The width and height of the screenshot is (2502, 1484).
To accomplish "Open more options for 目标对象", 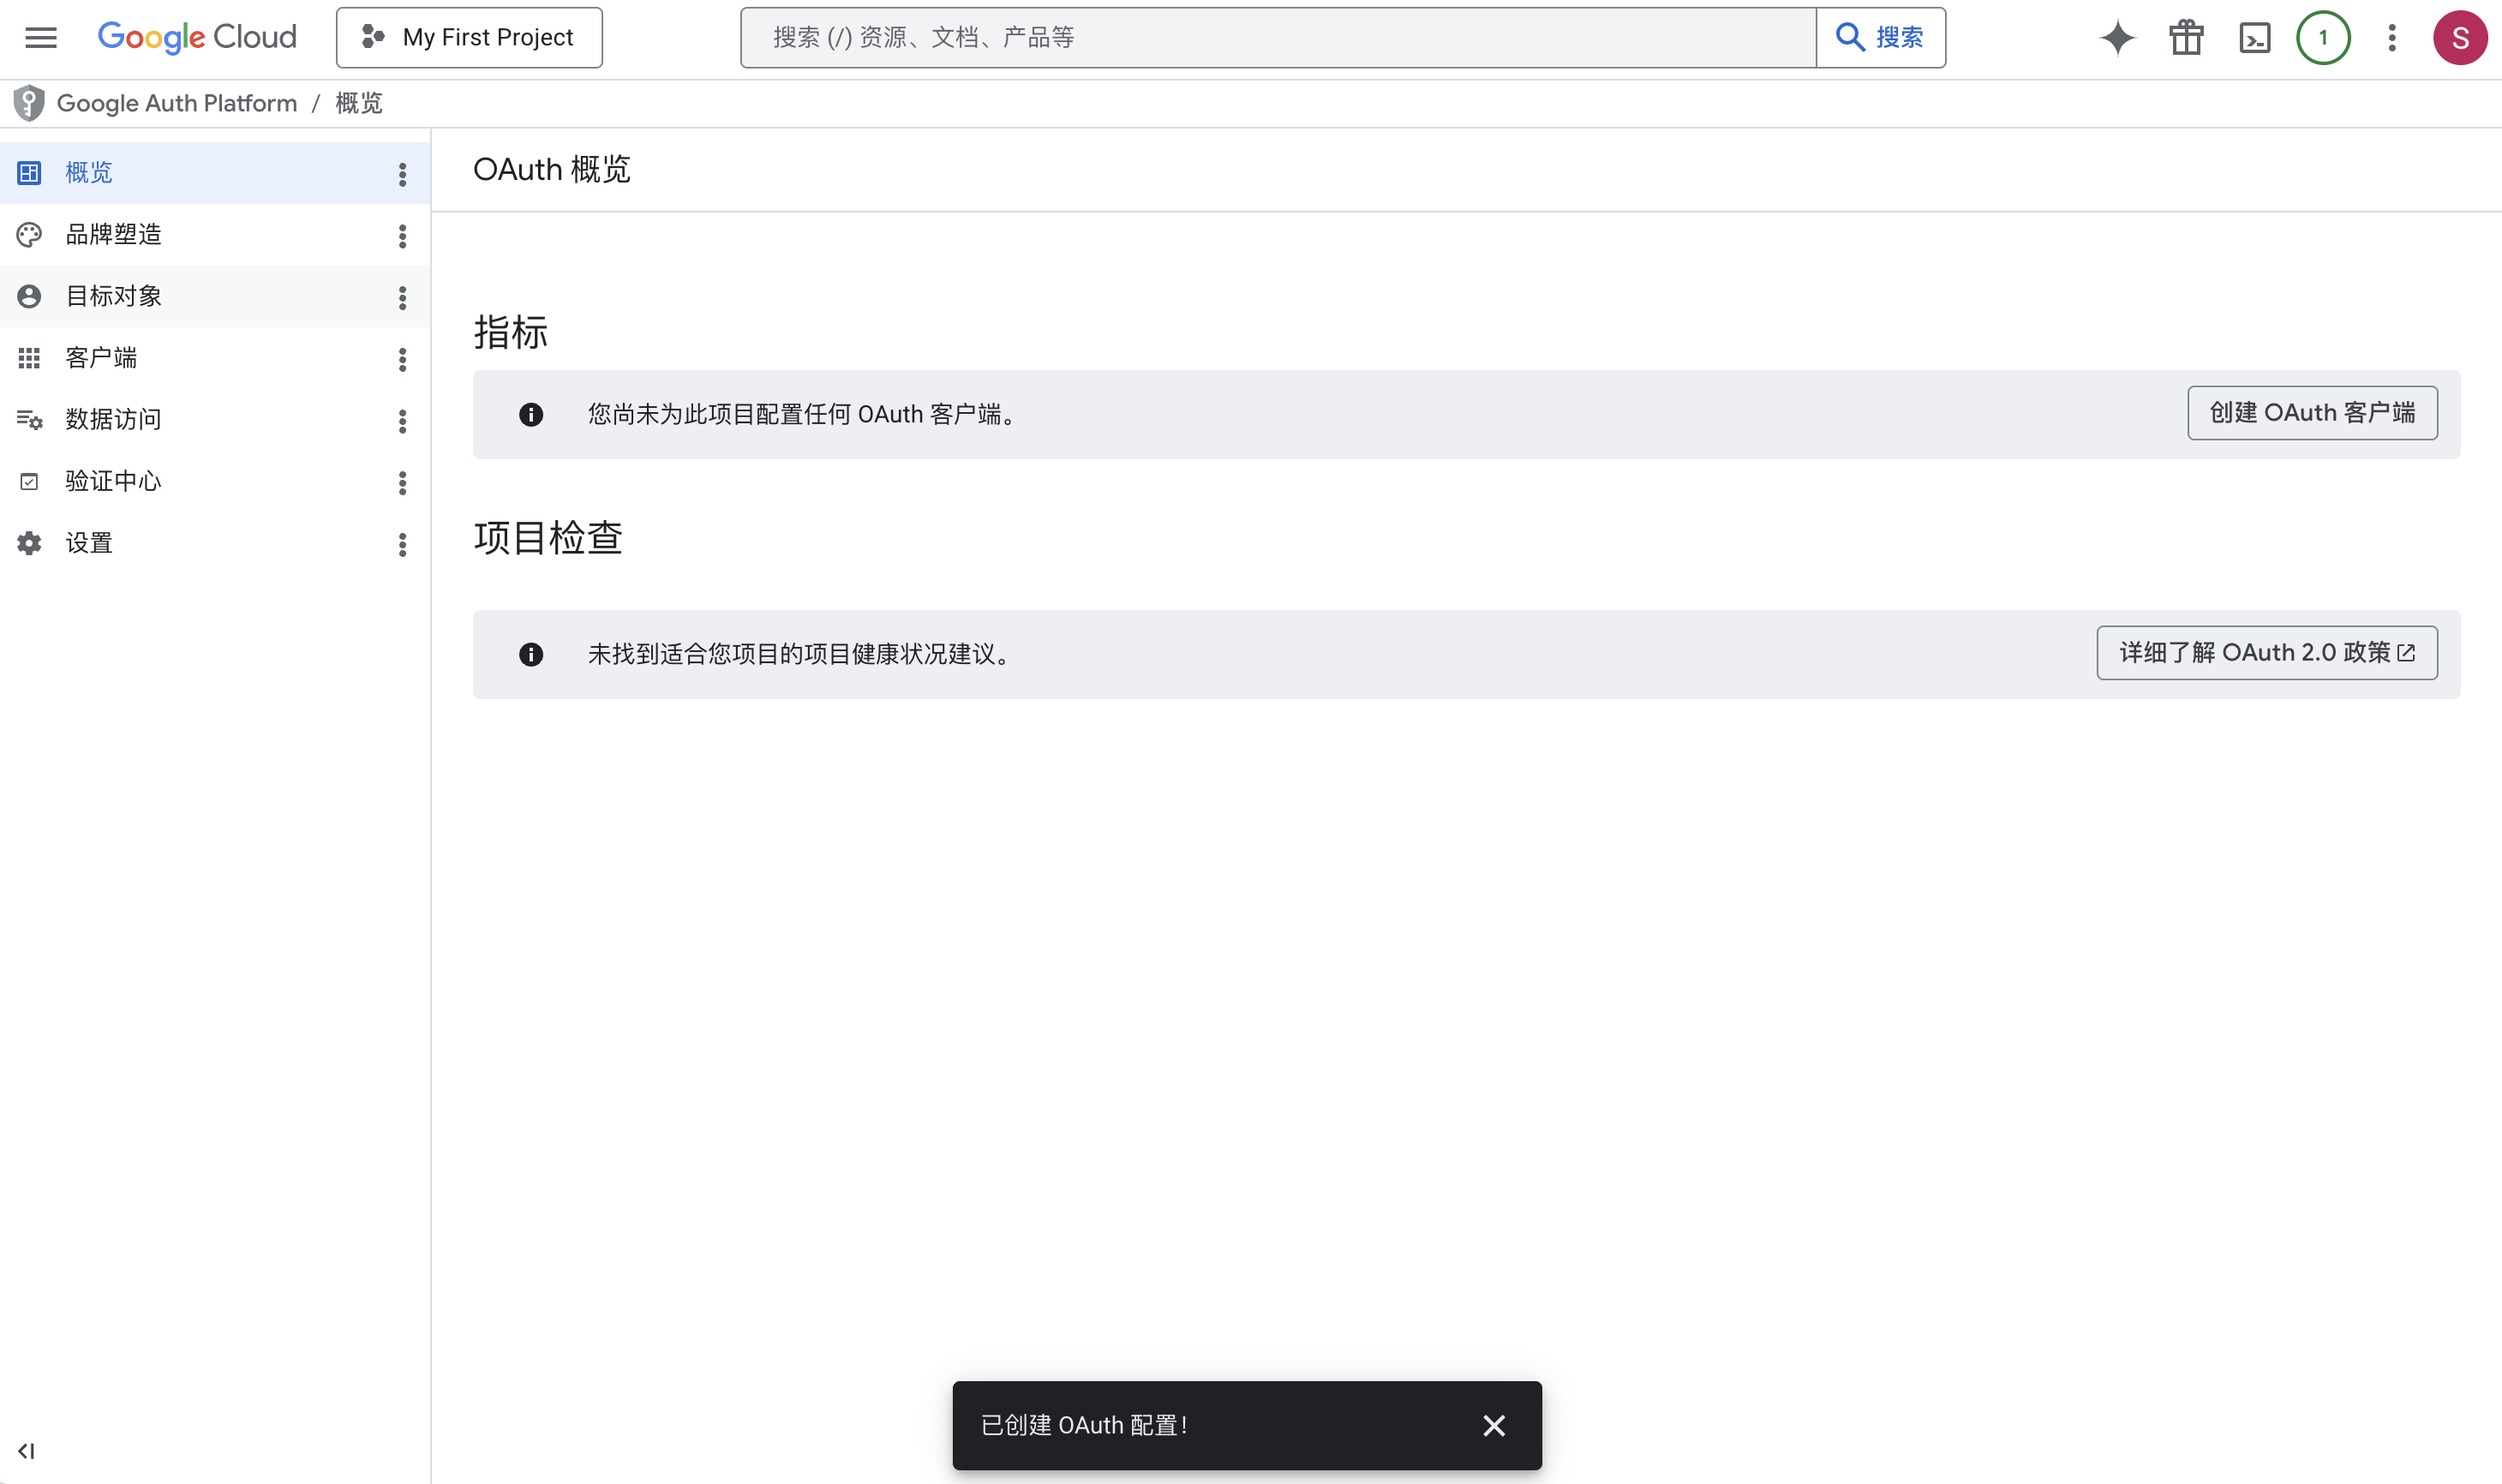I will pos(402,298).
